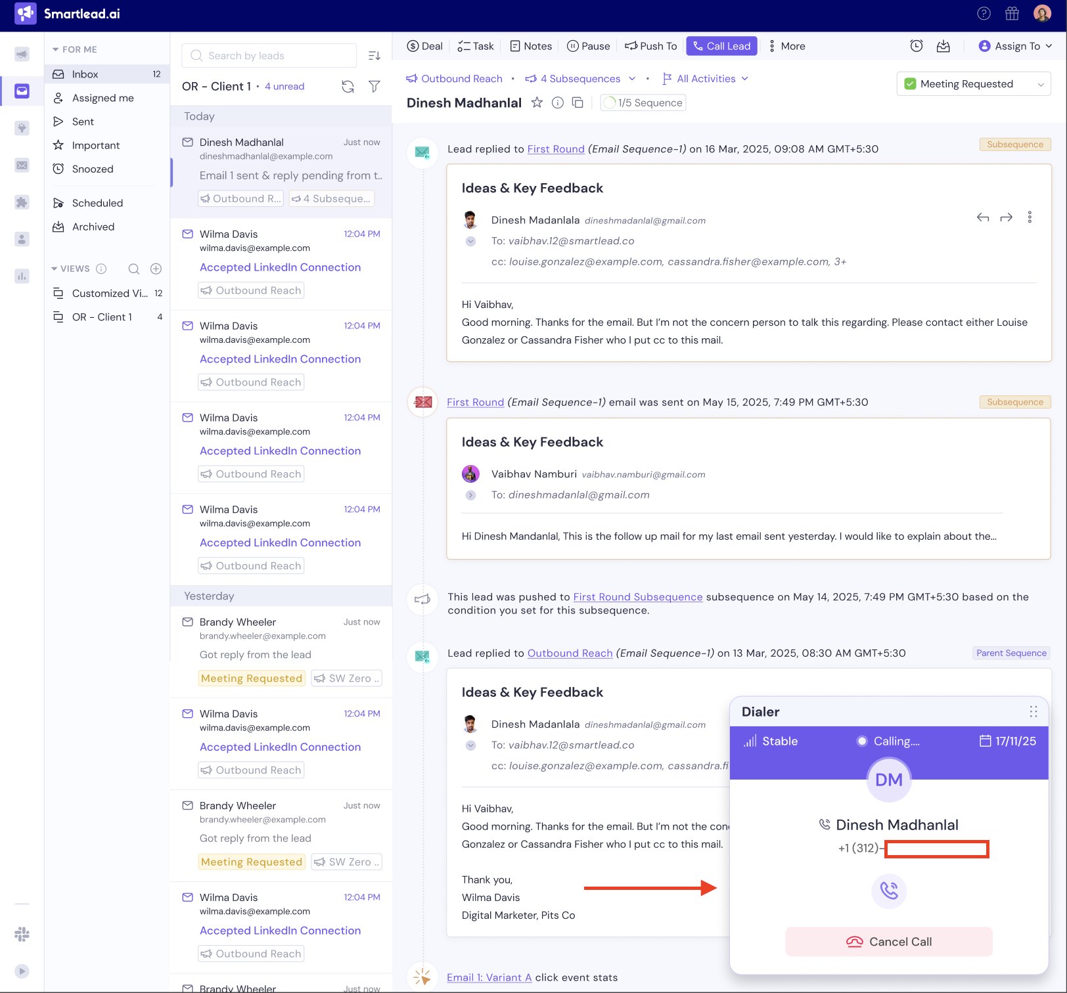Image resolution: width=1067 pixels, height=993 pixels.
Task: Select the Customized Vi... view
Action: tap(107, 293)
